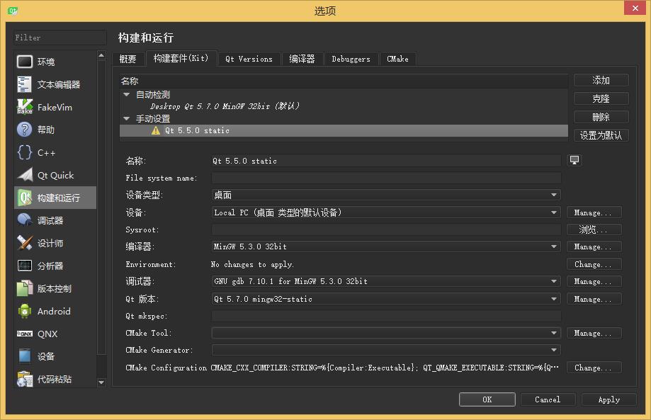The height and width of the screenshot is (420, 651).
Task: Close the 选项 dialog
Action: click(635, 8)
